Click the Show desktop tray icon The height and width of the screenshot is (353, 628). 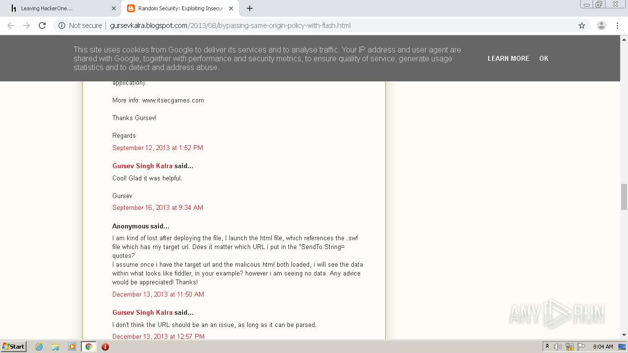point(622,347)
